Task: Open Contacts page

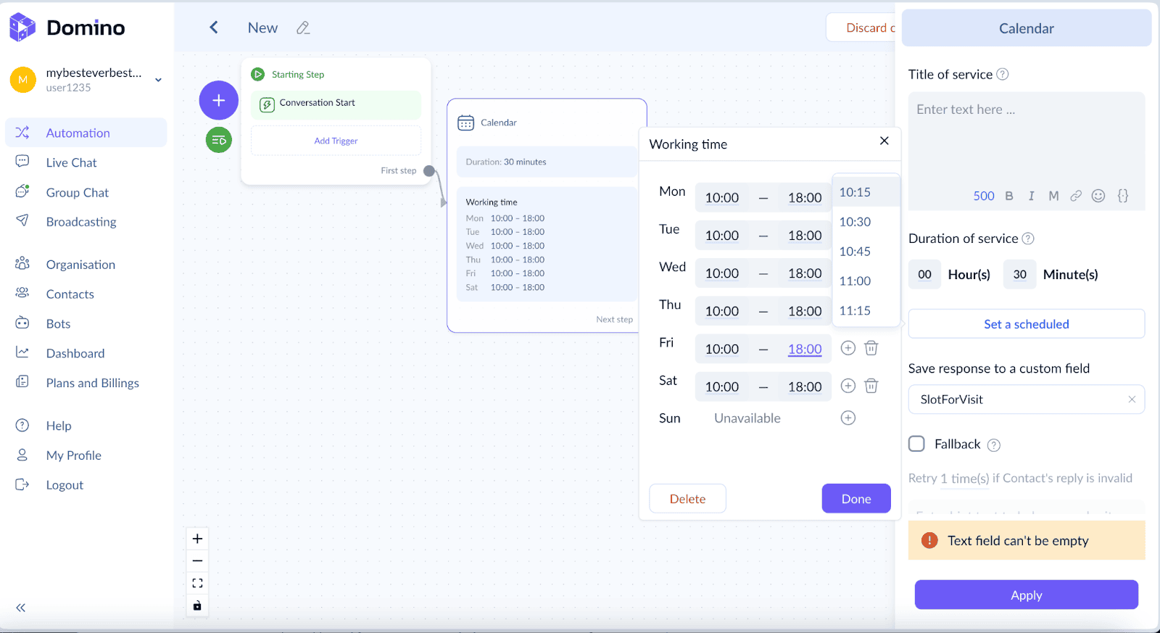Action: tap(70, 294)
